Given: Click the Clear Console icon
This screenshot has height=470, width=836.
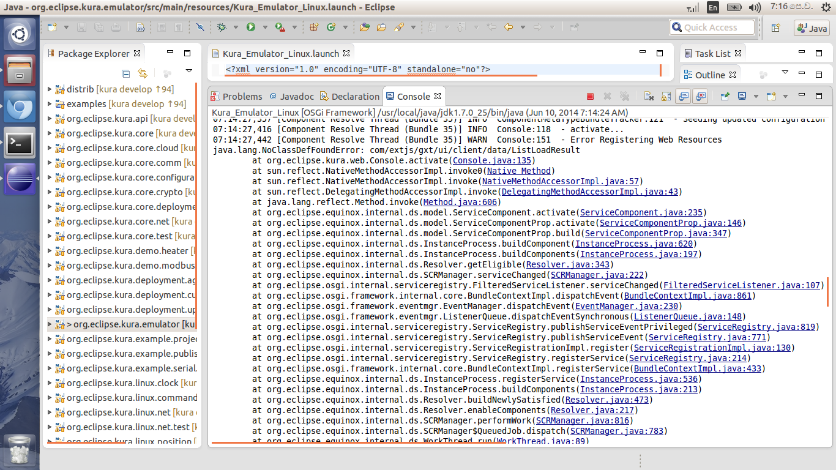Looking at the screenshot, I should click(x=649, y=96).
